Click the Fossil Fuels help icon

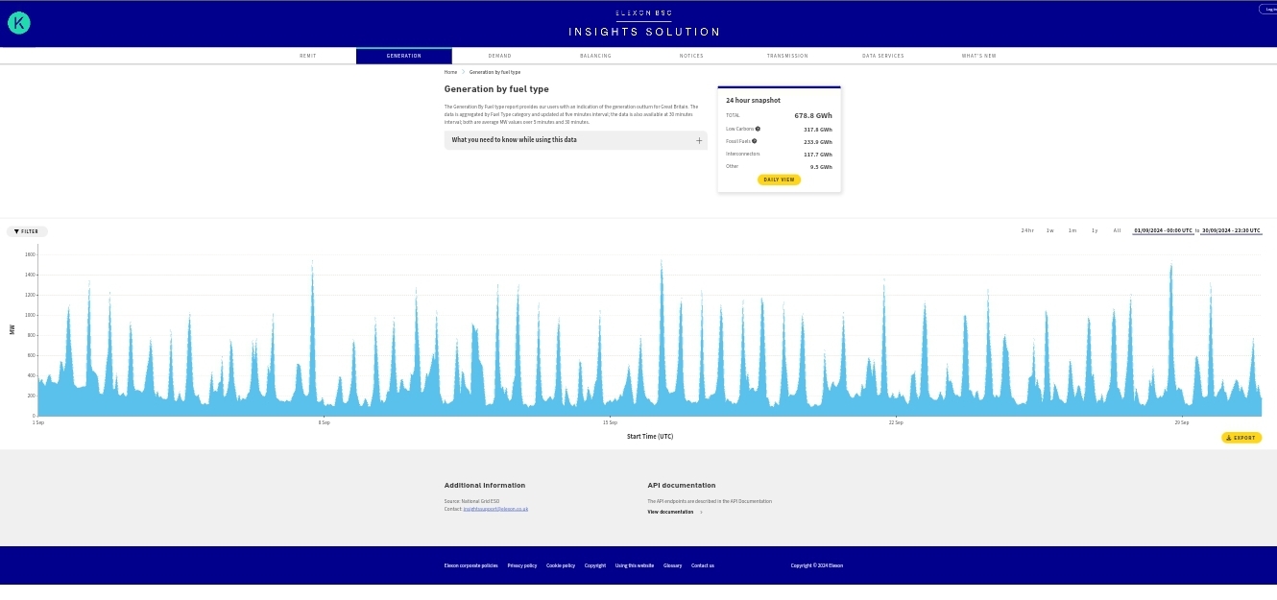click(755, 141)
